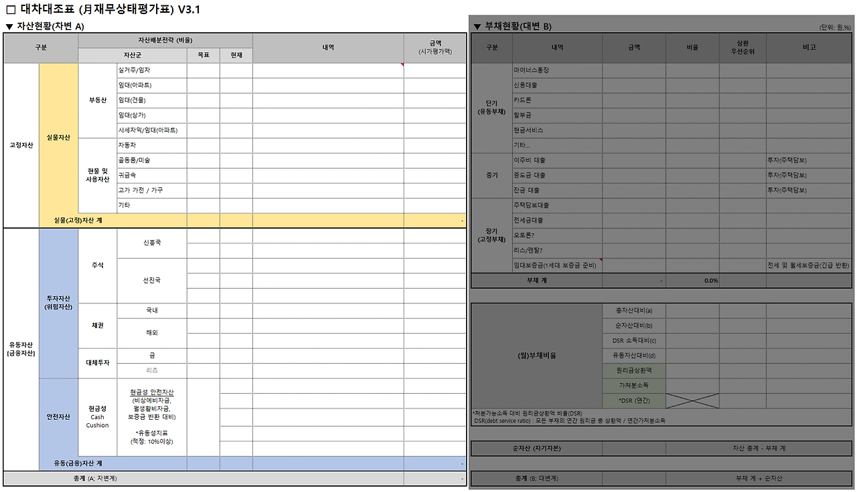Screen dimensions: 857x492
Task: Click the '단기 (유동부채)' category cell
Action: 492,108
